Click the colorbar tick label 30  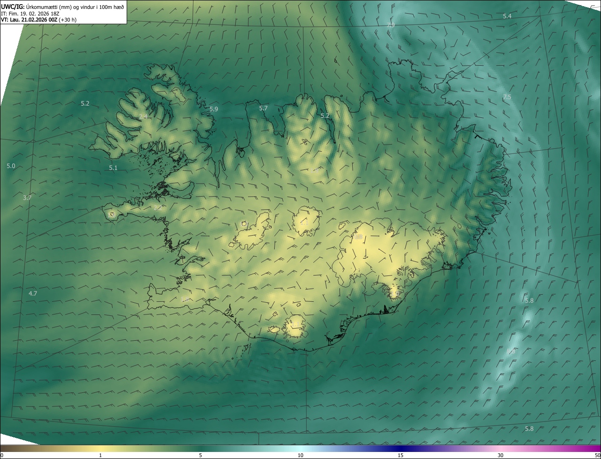pos(501,455)
